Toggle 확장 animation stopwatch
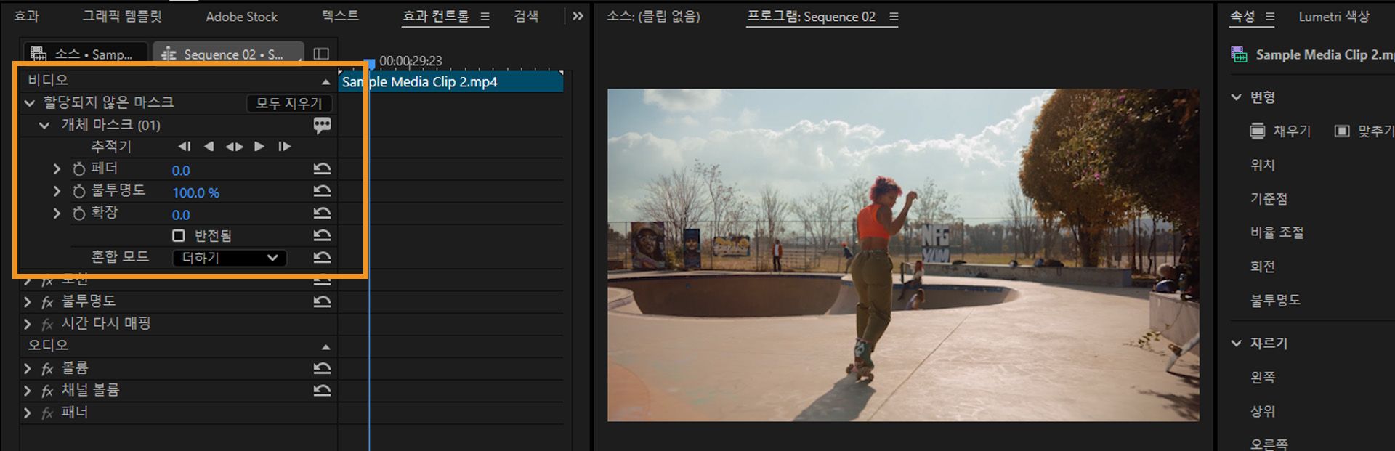 click(79, 214)
